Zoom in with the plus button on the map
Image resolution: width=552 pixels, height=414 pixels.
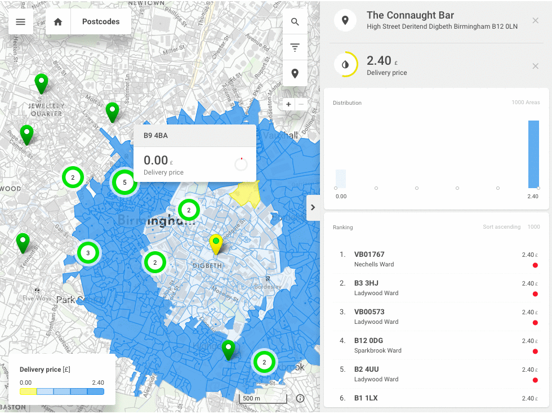(288, 104)
